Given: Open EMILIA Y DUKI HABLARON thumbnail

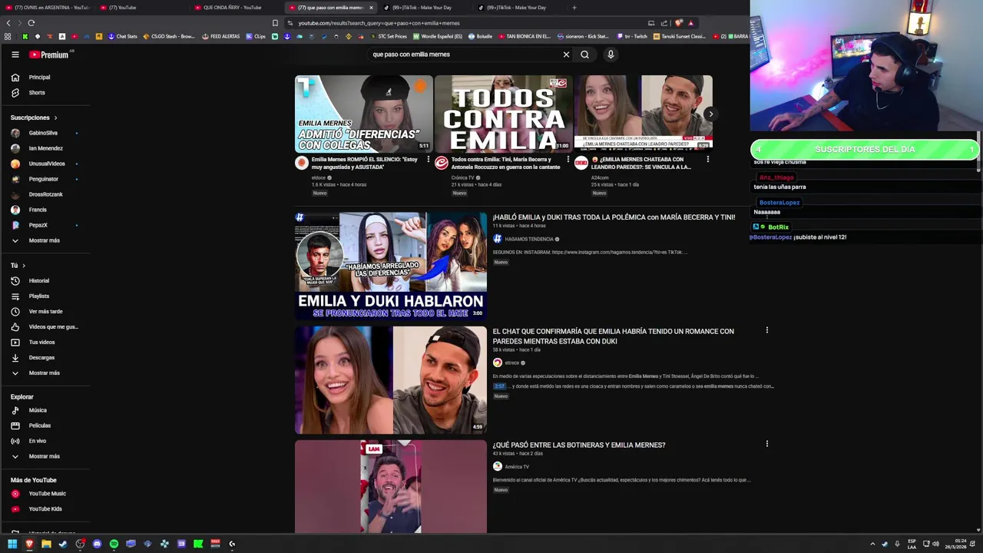Looking at the screenshot, I should 391,266.
